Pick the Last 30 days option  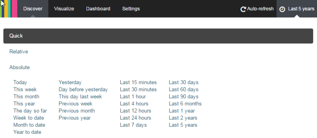184,83
